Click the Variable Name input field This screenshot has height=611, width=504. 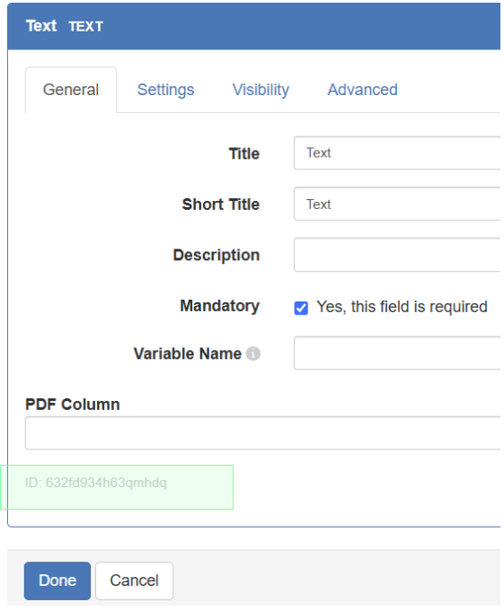tap(397, 353)
